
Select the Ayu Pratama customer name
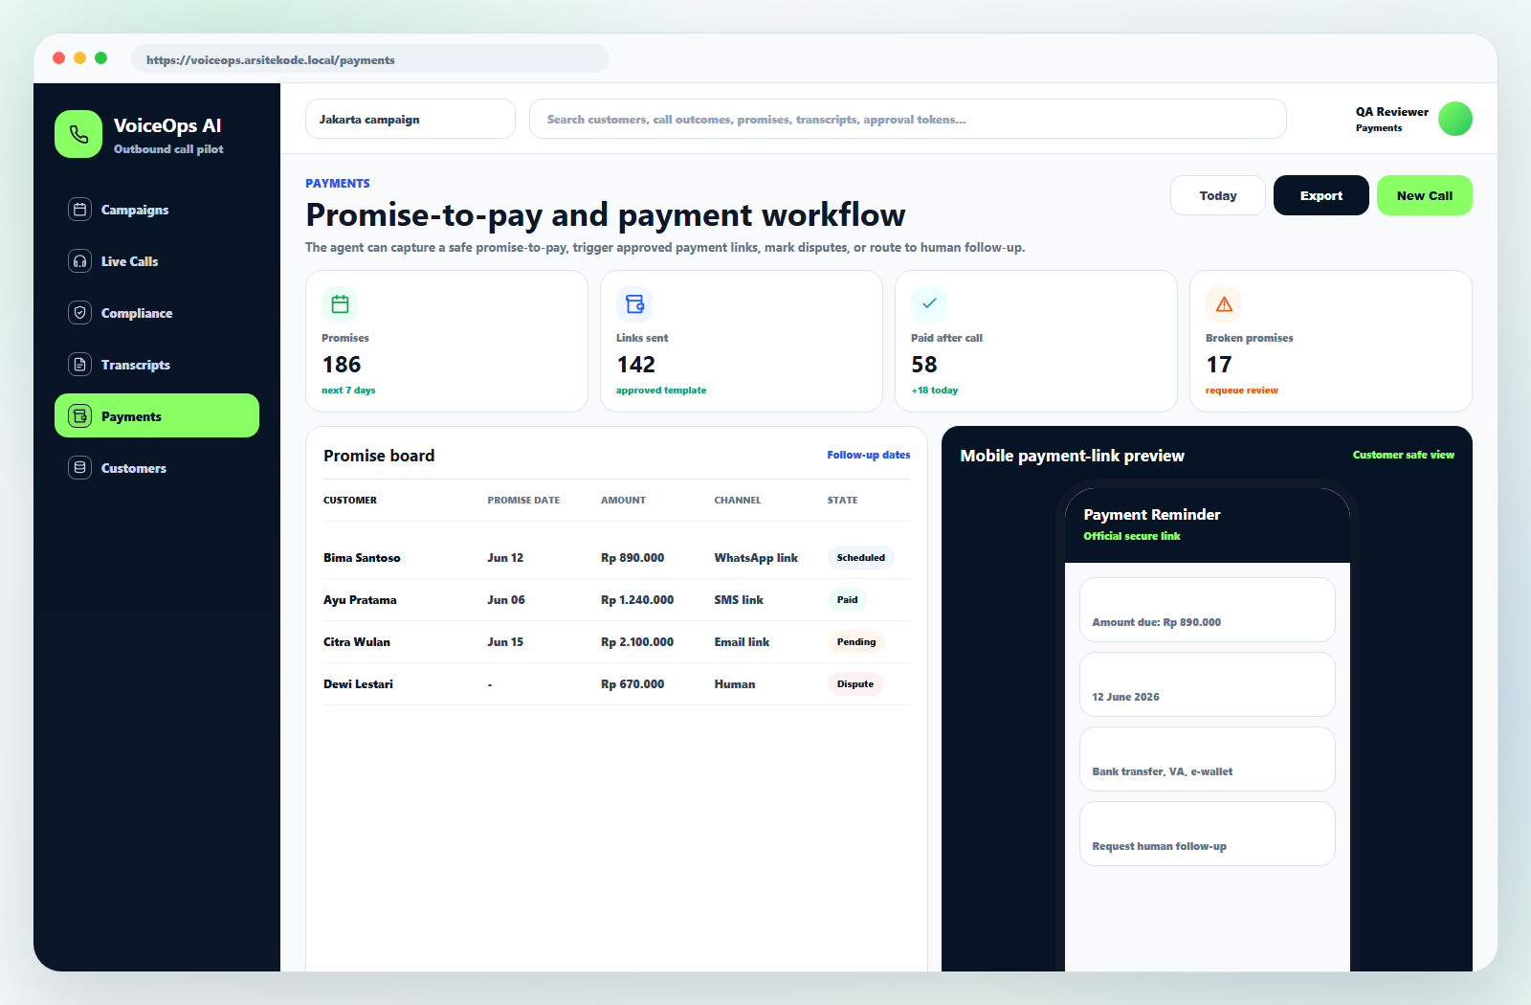[x=360, y=600]
